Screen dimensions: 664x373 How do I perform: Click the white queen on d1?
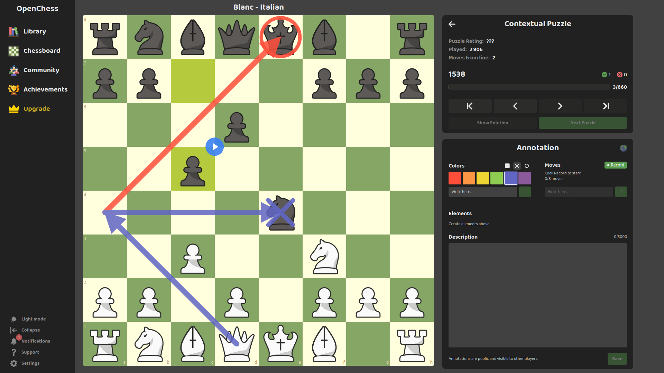click(x=237, y=344)
